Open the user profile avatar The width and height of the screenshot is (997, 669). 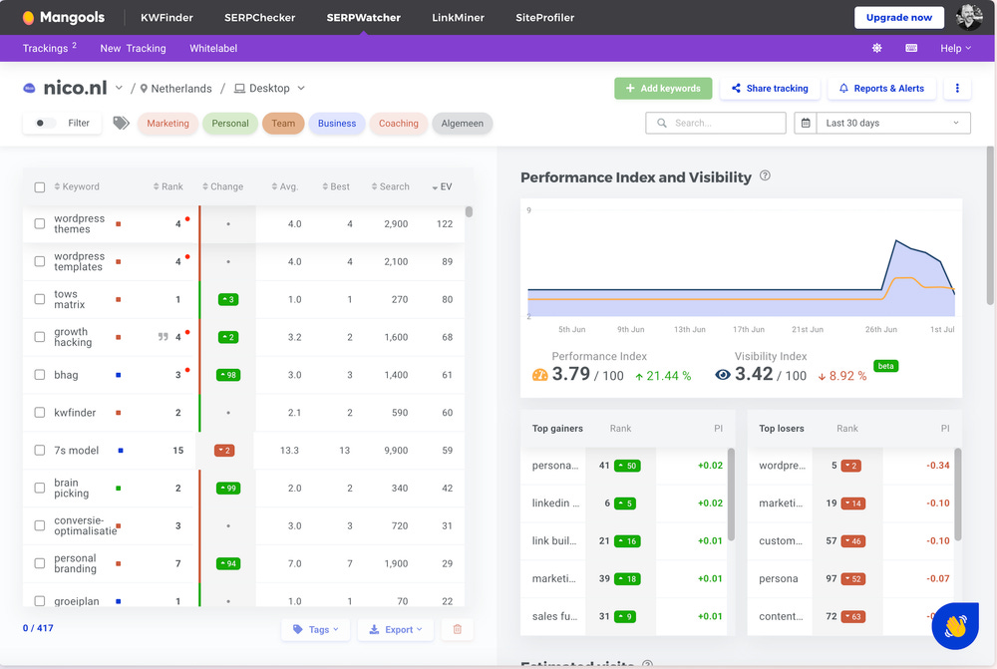tap(968, 17)
